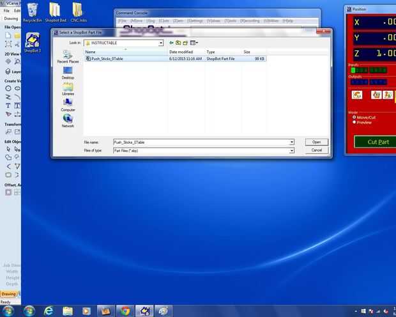This screenshot has width=396, height=317.
Task: Click the middle icon button in Position window
Action: tap(376, 95)
